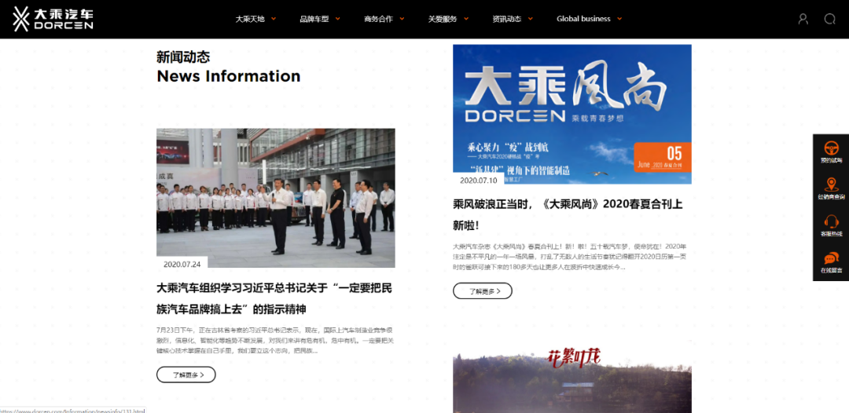Click the News Information heading

[229, 76]
